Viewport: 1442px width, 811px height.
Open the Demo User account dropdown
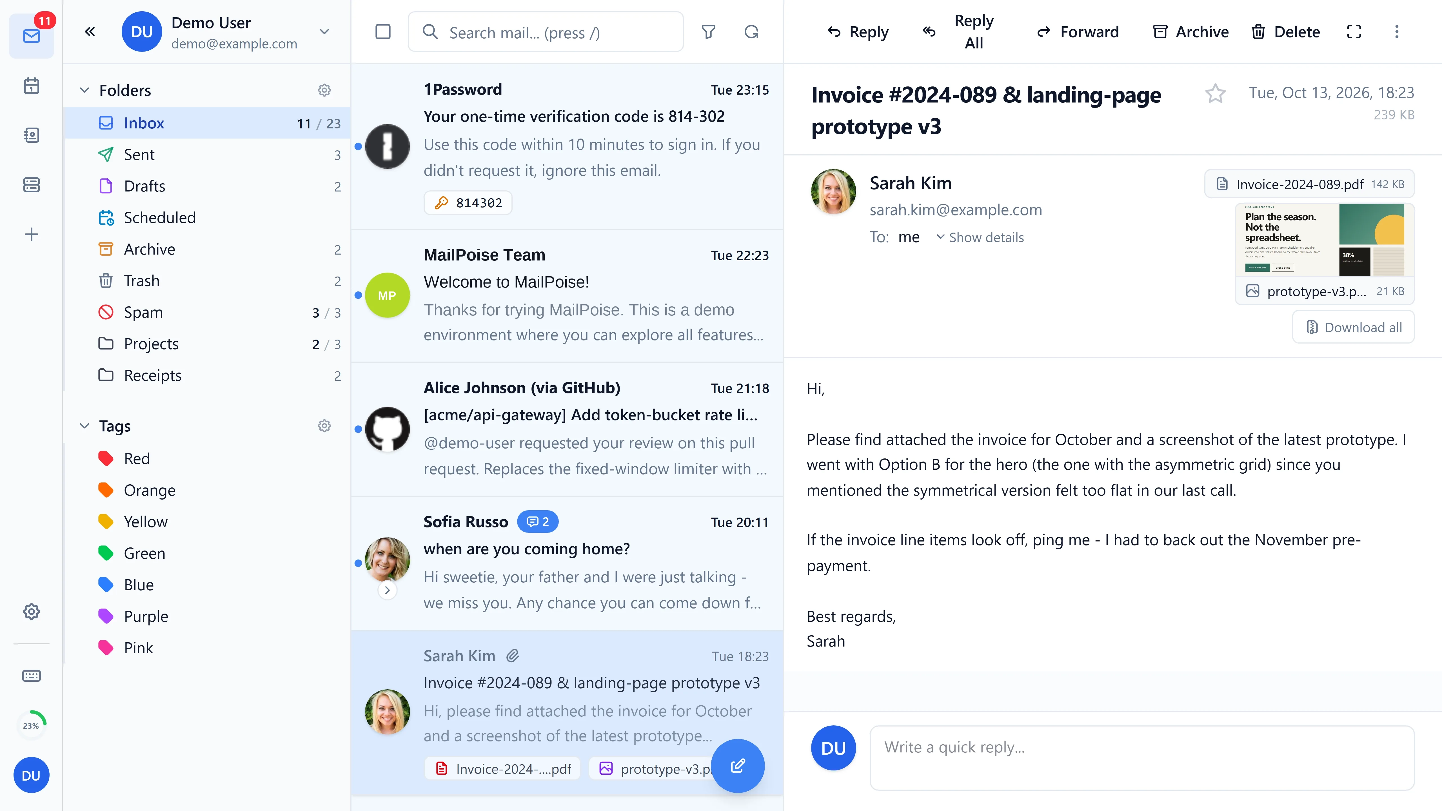(x=324, y=31)
